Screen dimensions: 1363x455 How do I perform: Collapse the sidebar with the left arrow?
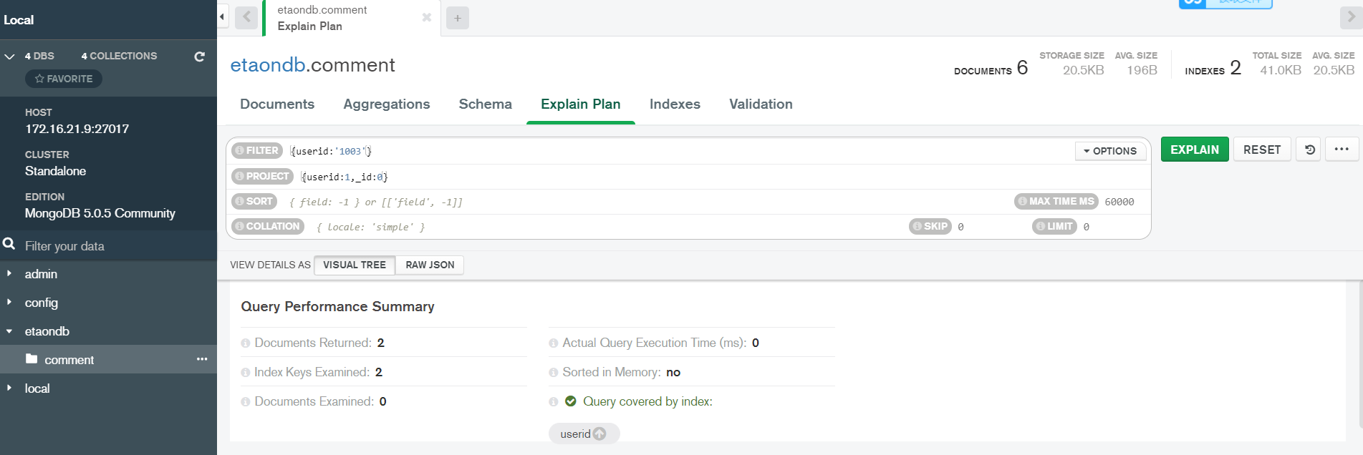point(222,17)
